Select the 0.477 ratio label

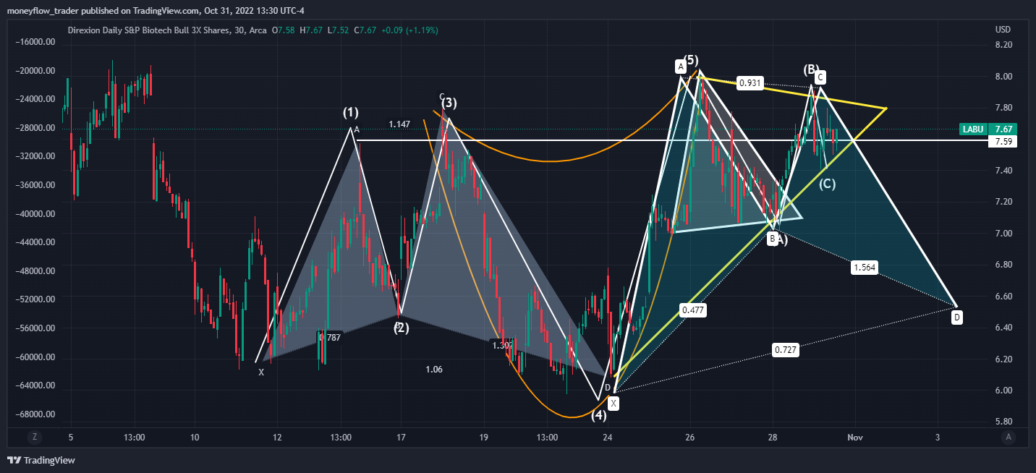click(x=692, y=310)
